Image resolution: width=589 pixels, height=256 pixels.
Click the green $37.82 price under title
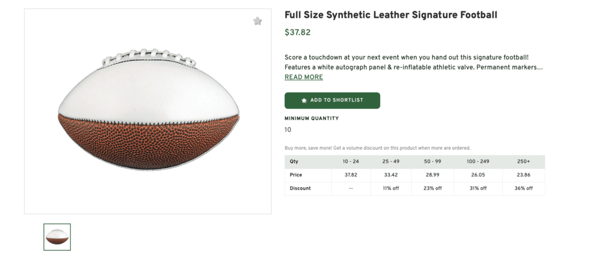(297, 33)
